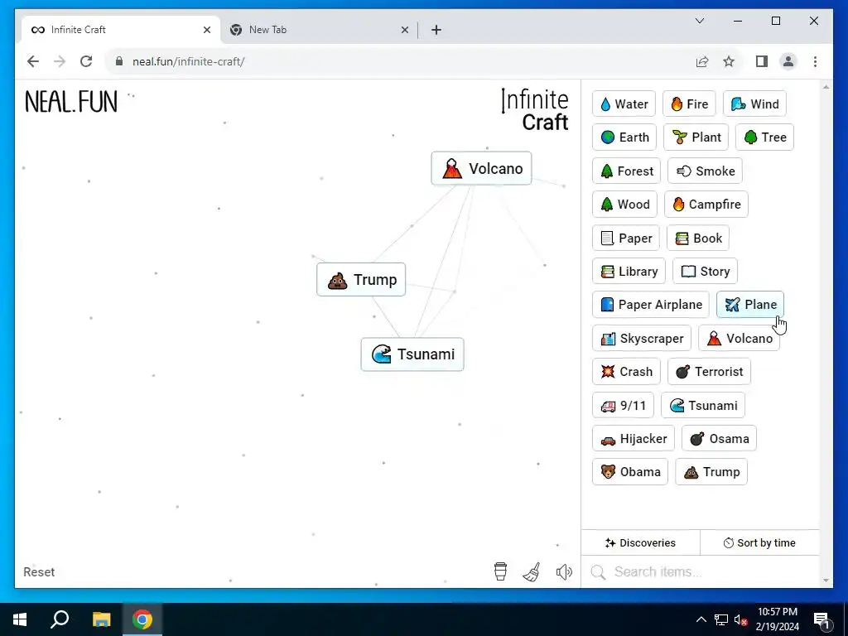
Task: Go forward in browser history
Action: point(60,61)
